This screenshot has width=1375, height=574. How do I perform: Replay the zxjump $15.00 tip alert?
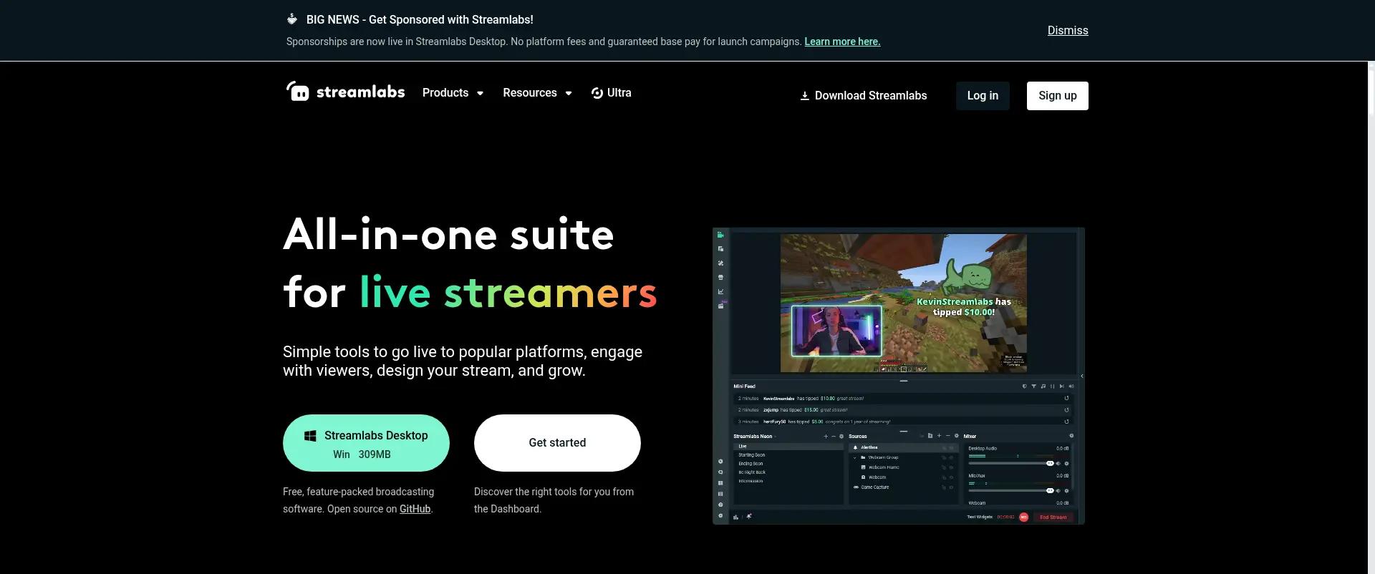pos(1066,410)
